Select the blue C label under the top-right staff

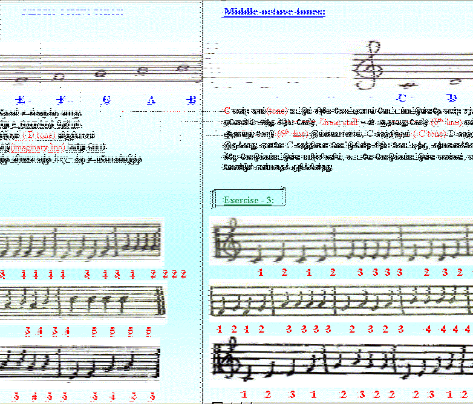tap(402, 97)
